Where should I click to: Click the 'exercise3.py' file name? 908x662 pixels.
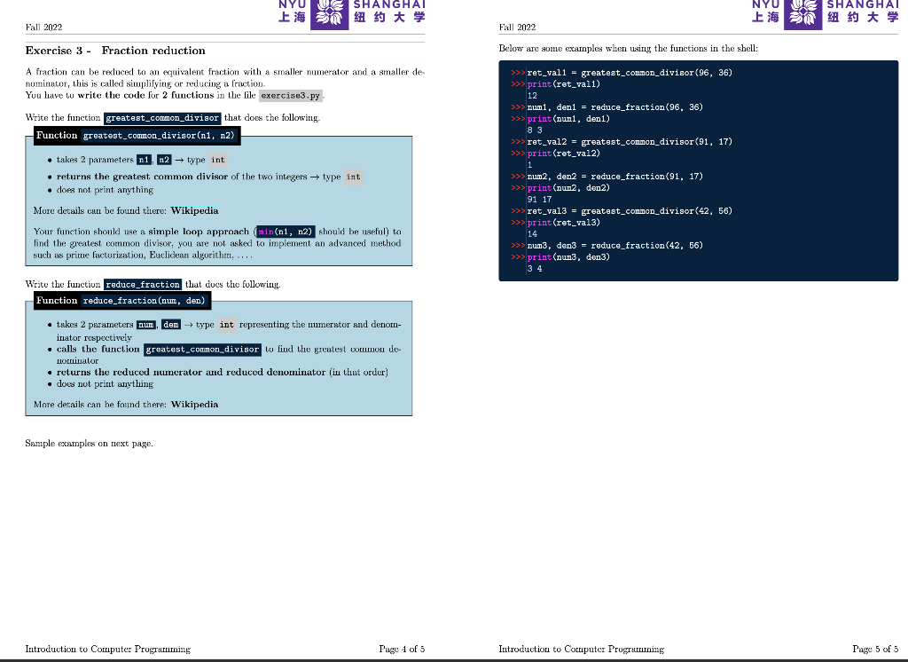click(291, 96)
